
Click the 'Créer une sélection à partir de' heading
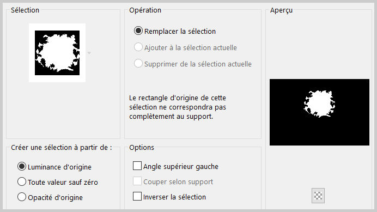62,148
